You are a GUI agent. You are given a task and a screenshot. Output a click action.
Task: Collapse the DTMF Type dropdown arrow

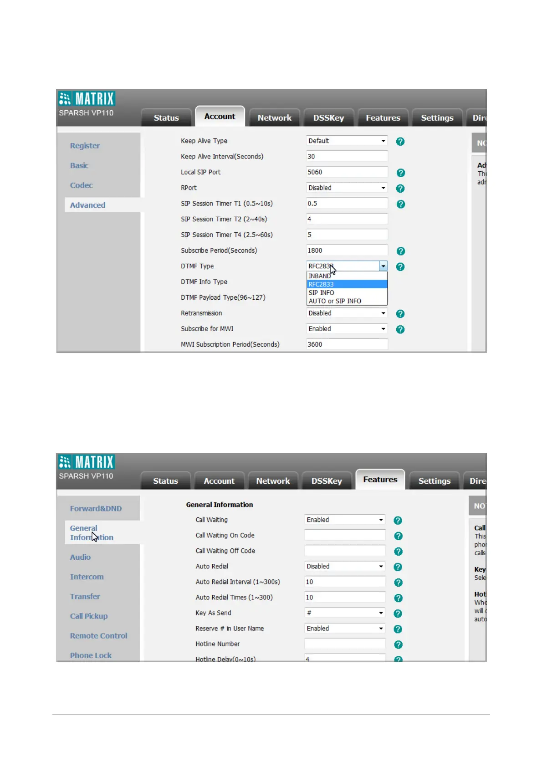coord(383,266)
